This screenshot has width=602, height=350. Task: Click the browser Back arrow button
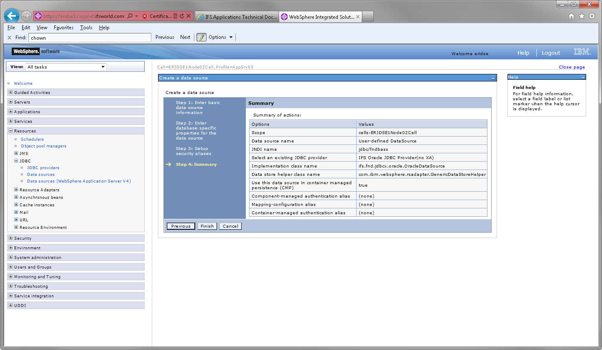click(x=12, y=16)
